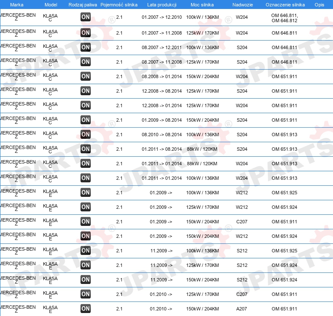The image size is (333, 316).
Task: Select engine code OM 646.811, OM 646.812 cell
Action: (x=284, y=18)
